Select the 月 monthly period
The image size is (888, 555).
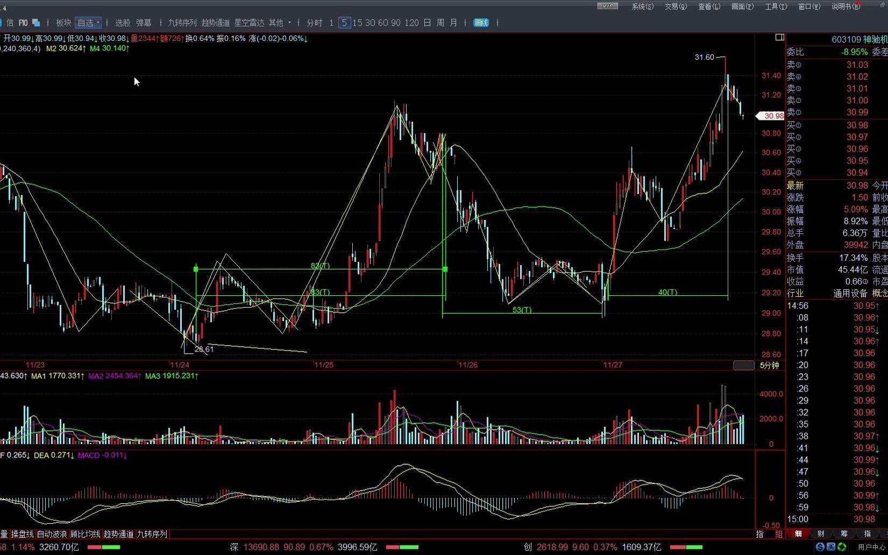453,23
